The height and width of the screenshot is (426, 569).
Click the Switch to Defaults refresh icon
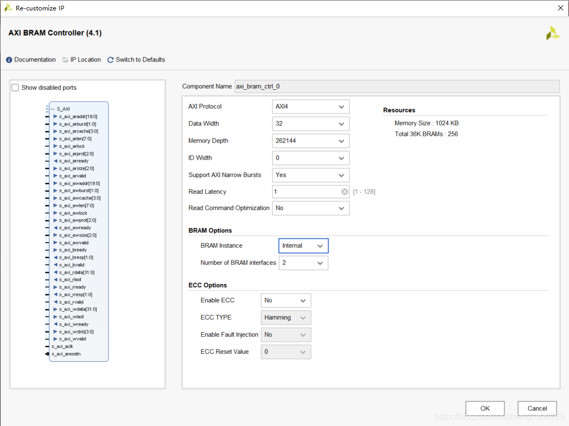tap(110, 60)
